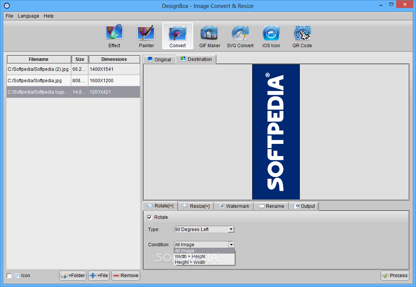The height and width of the screenshot is (287, 416).
Task: Choose All Image in the Condition list
Action: click(204, 251)
